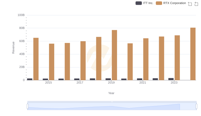Click ITT Inc. bar for 2017
Viewport: 201px width, 116px height.
(x=77, y=79)
